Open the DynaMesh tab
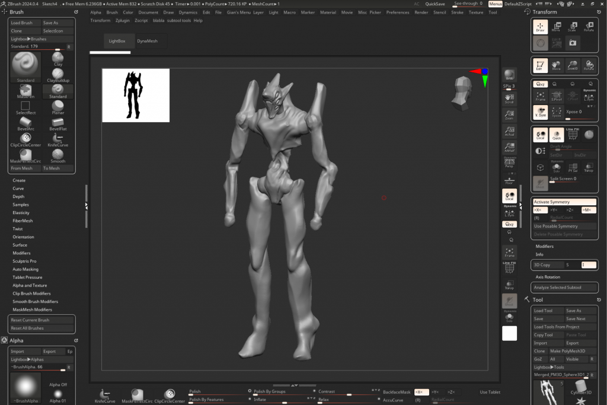607x405 pixels. pyautogui.click(x=147, y=41)
